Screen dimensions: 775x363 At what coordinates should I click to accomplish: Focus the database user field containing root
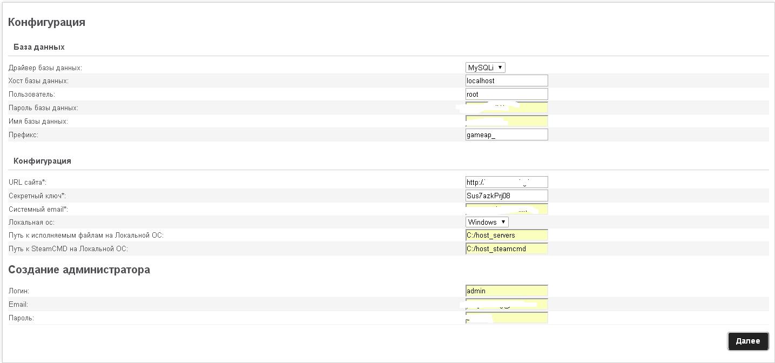506,94
